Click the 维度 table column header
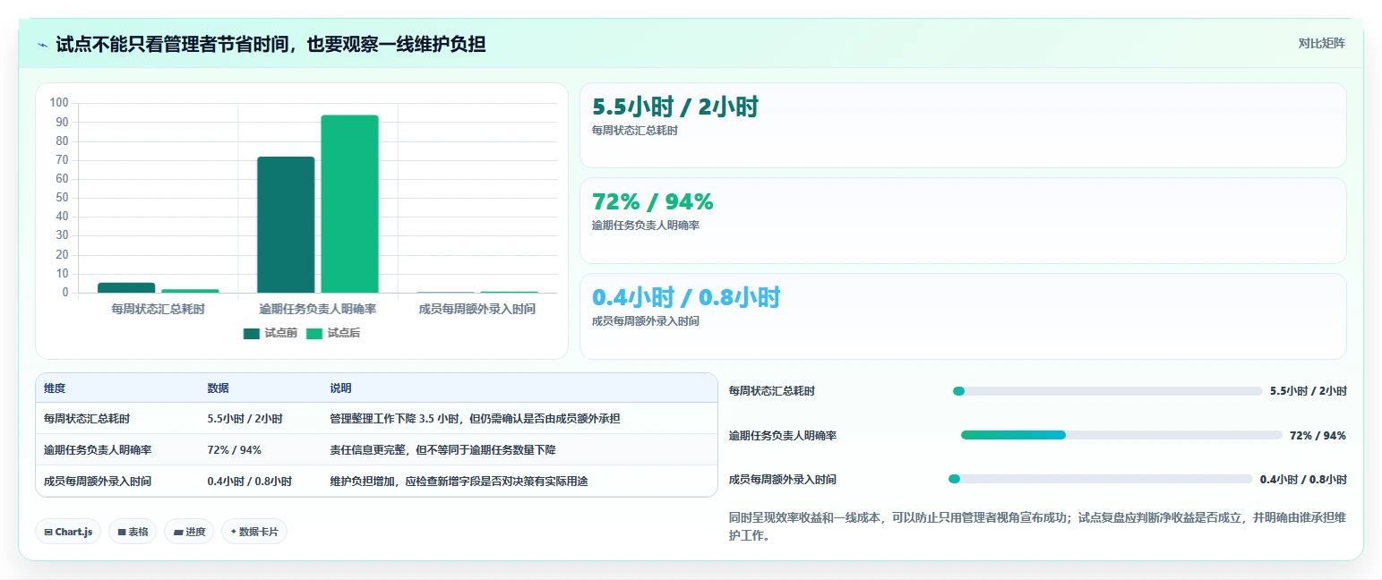Image resolution: width=1382 pixels, height=580 pixels. (x=55, y=388)
